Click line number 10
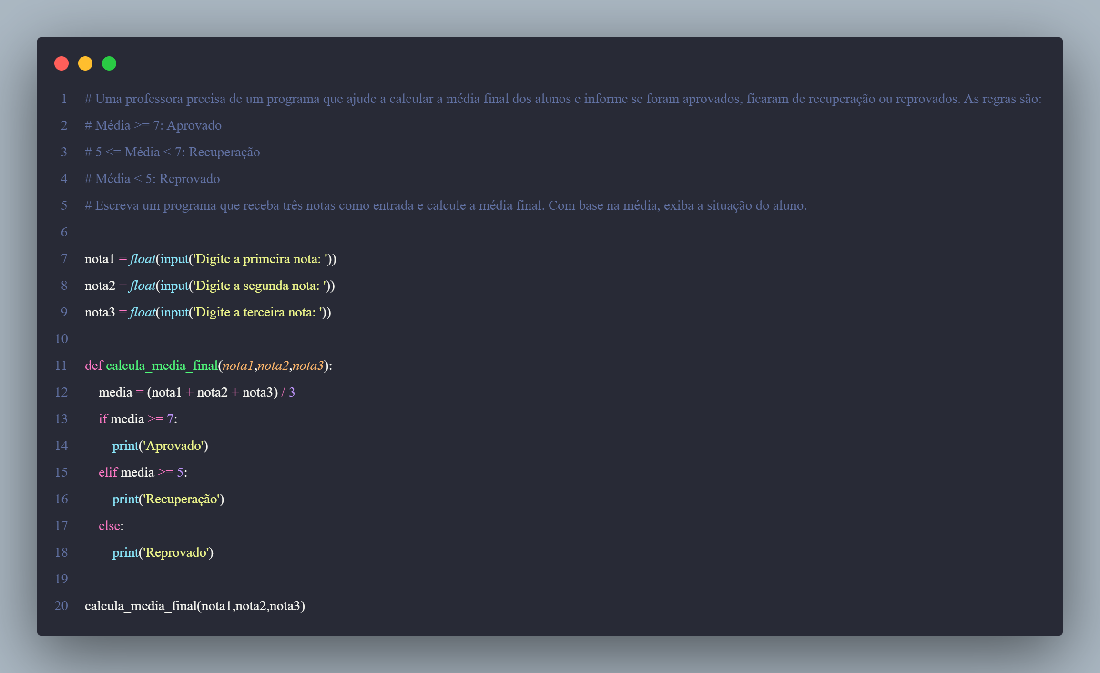Image resolution: width=1100 pixels, height=673 pixels. pos(61,339)
